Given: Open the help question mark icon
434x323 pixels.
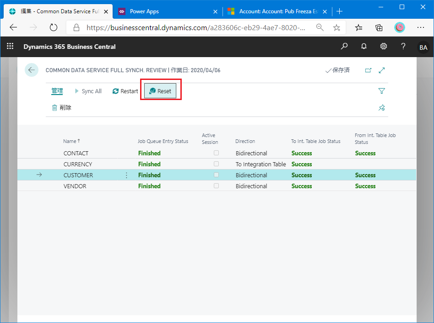Looking at the screenshot, I should pos(403,47).
